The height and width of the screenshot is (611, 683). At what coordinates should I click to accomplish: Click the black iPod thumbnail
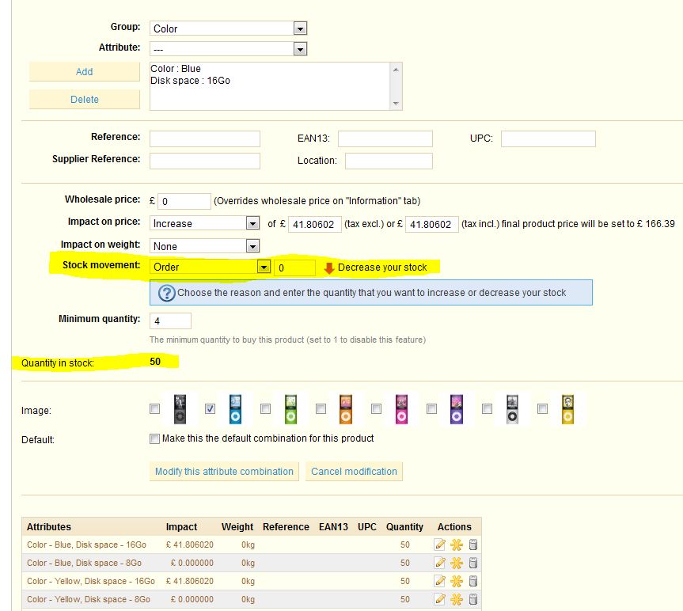pos(180,409)
